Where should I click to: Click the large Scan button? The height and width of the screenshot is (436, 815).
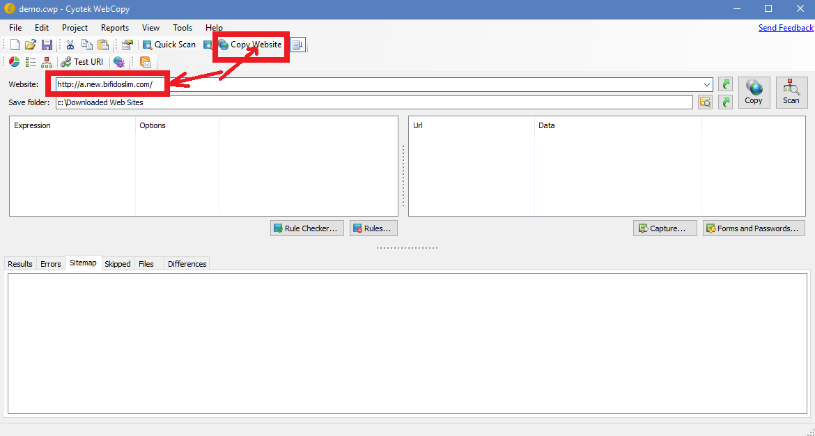pos(791,93)
